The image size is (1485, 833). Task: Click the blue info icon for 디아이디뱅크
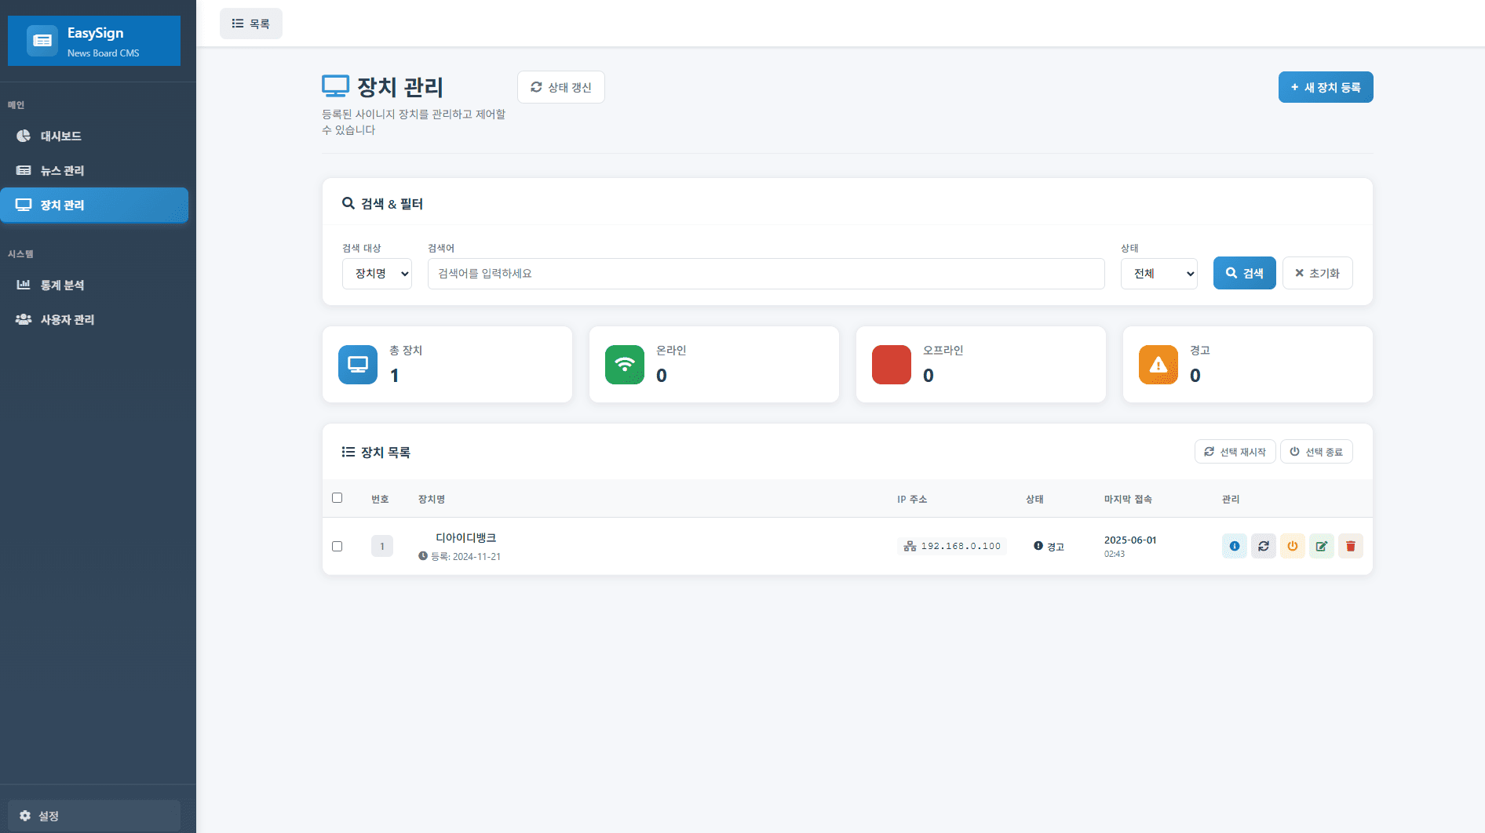point(1234,546)
